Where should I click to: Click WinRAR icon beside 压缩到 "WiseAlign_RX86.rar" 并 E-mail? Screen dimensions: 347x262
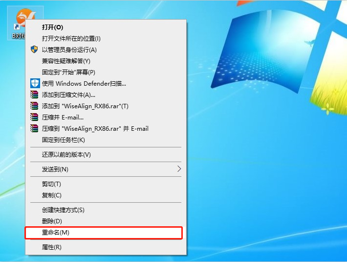pos(34,128)
